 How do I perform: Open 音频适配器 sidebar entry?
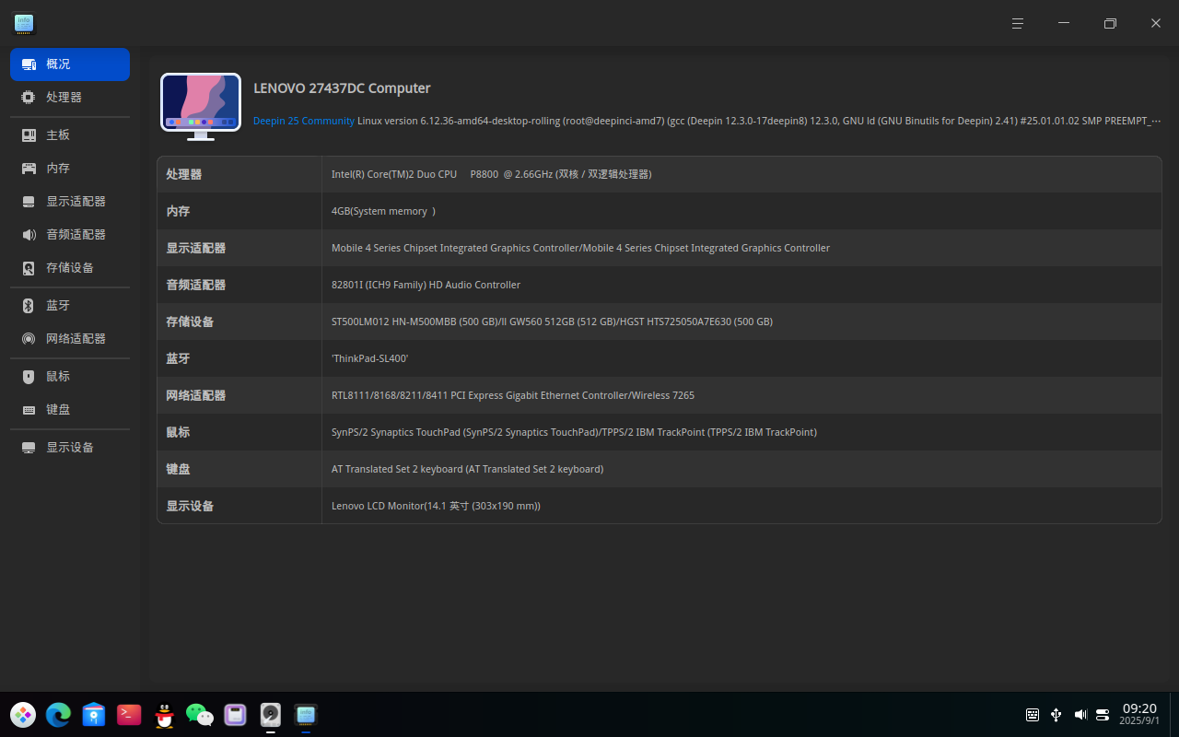click(70, 235)
